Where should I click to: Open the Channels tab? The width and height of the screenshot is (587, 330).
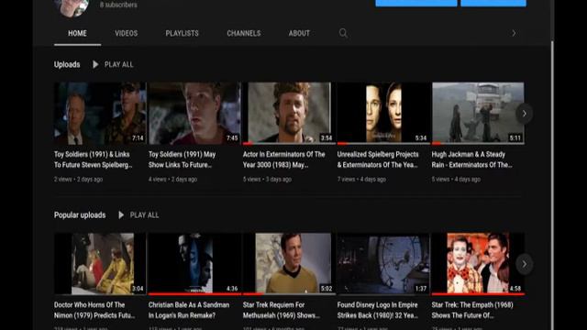(244, 33)
